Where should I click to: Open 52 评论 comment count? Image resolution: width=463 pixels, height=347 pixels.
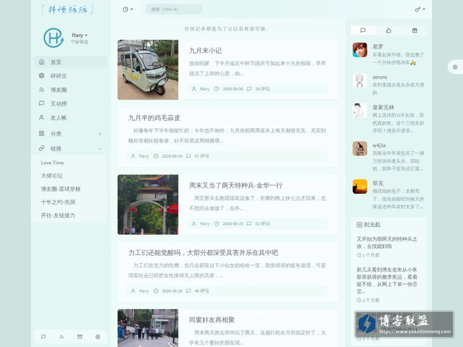pyautogui.click(x=262, y=224)
